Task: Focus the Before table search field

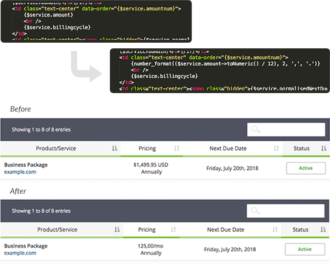Action: pos(286,129)
